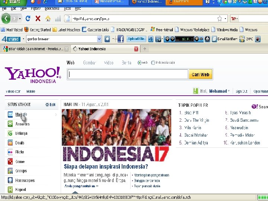This screenshot has height=201, width=268.
Task: Click the 4shared search go arrow button
Action: pyautogui.click(x=107, y=39)
